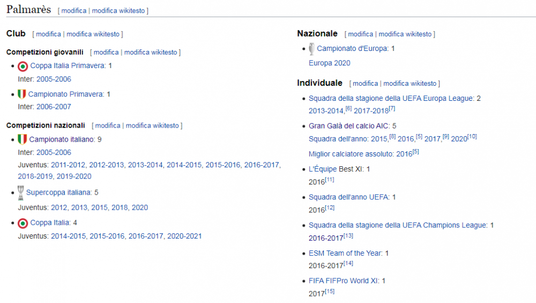Open the Coppa Italia competition link
Image resolution: width=536 pixels, height=303 pixels.
[49, 223]
